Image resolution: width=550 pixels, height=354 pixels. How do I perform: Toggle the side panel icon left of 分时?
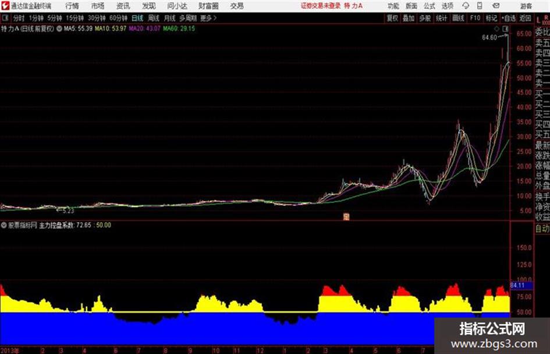(5, 18)
